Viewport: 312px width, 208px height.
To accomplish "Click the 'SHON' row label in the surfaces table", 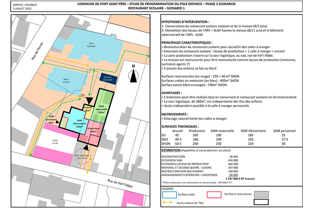I will tap(166, 144).
